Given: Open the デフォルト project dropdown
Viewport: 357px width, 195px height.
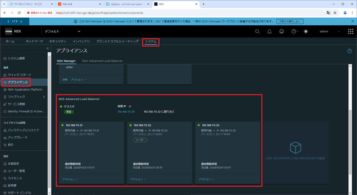Looking at the screenshot, I should (62, 31).
